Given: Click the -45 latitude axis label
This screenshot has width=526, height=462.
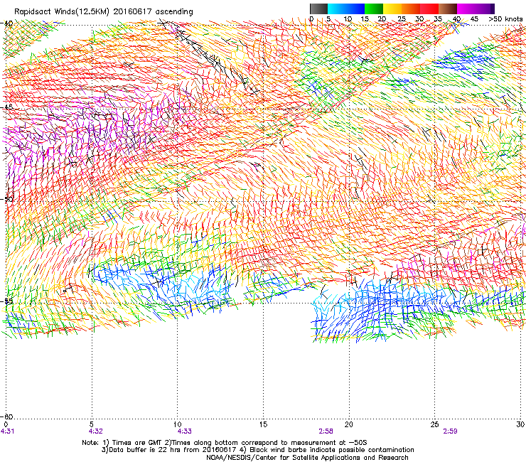Looking at the screenshot, I should [7, 107].
